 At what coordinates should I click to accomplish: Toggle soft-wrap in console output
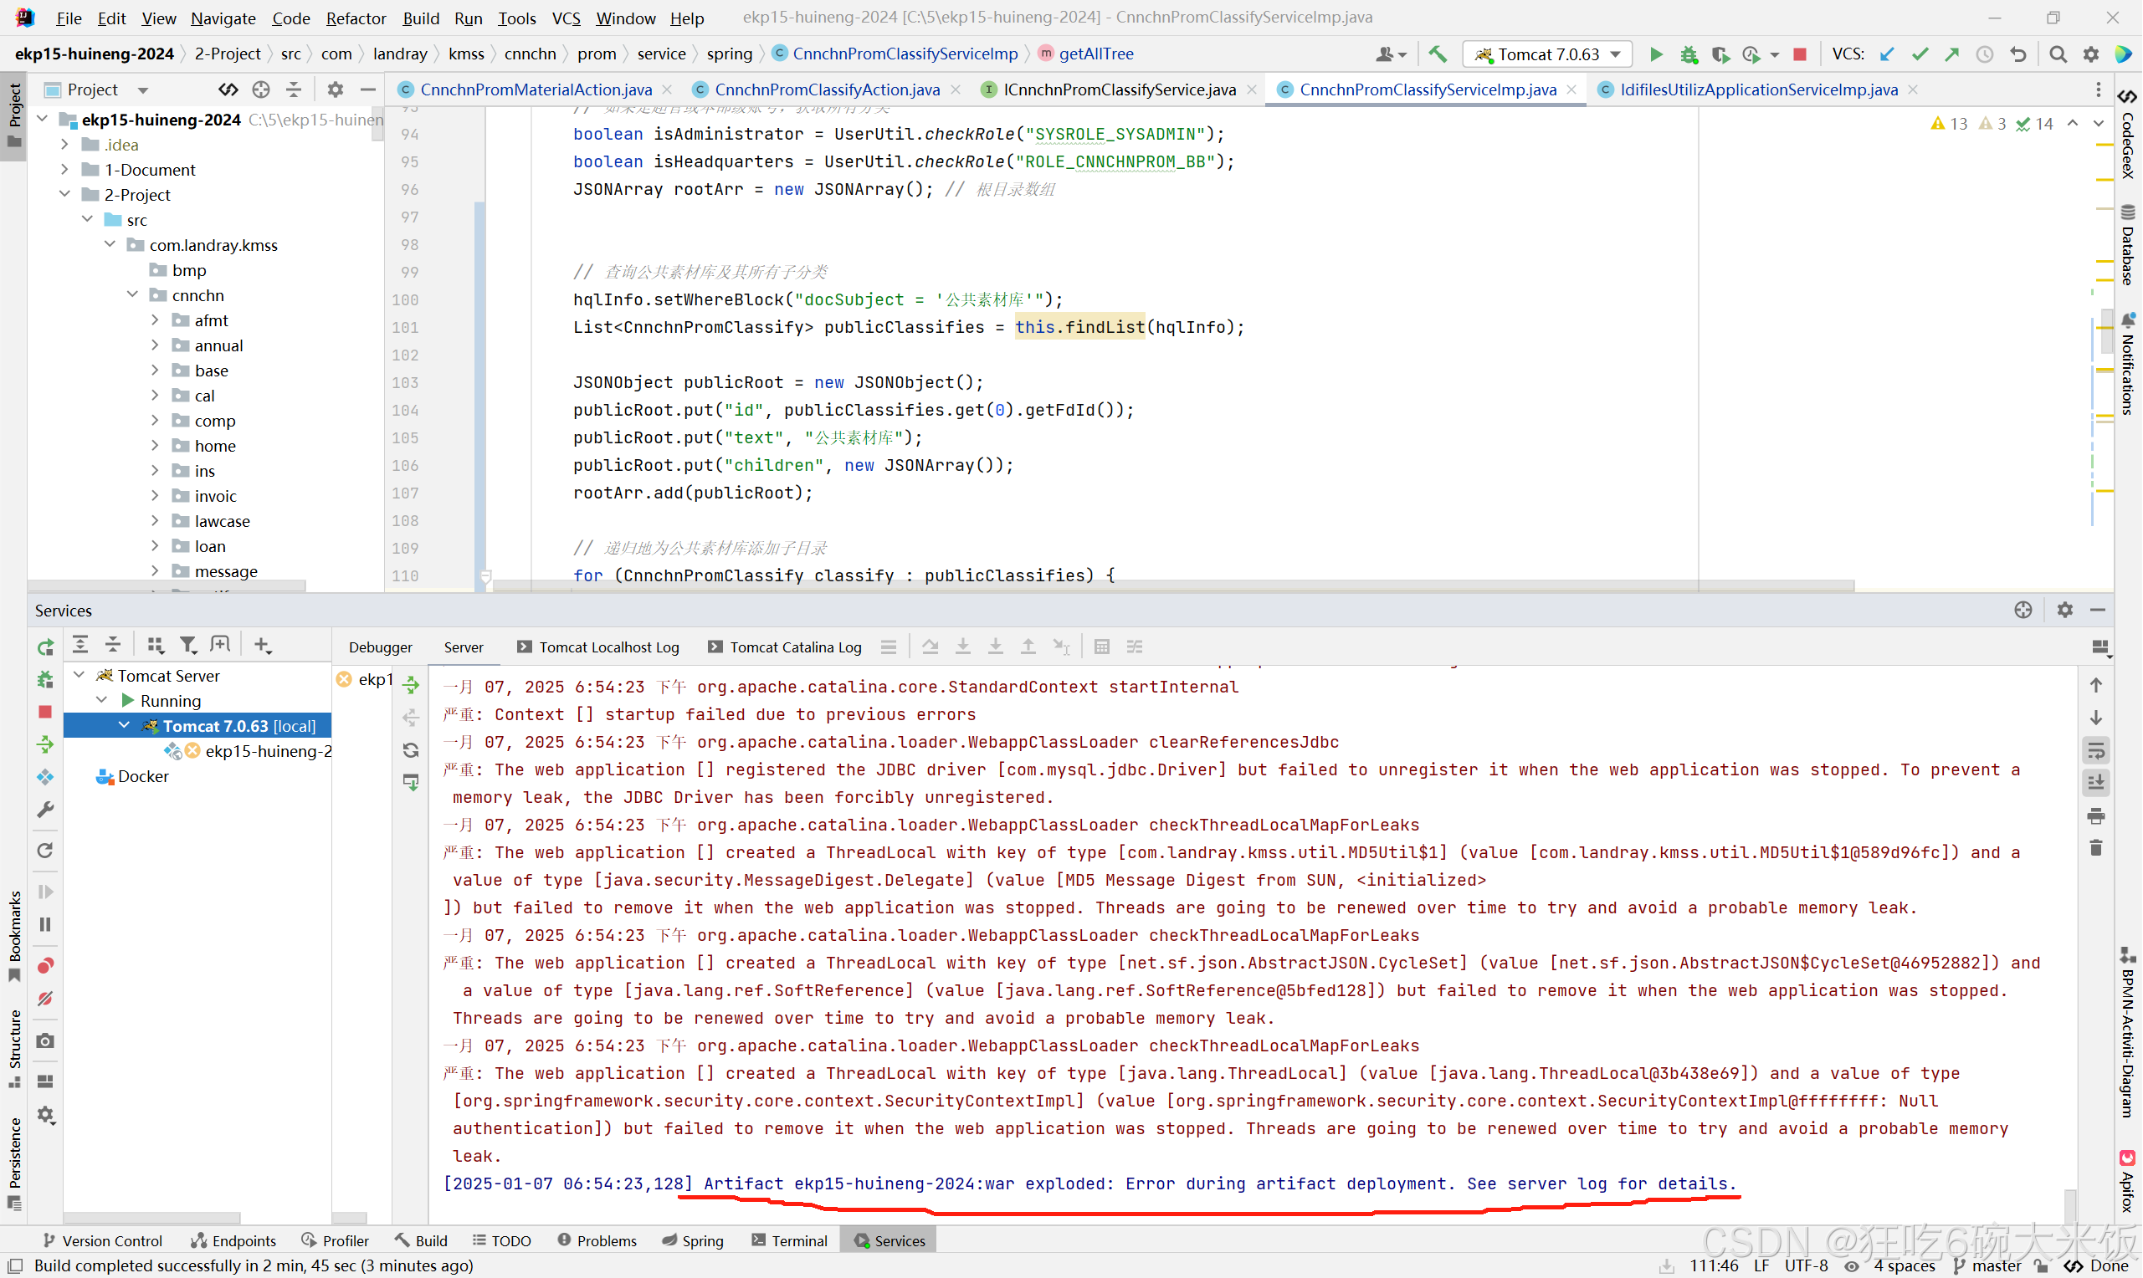[x=2095, y=750]
